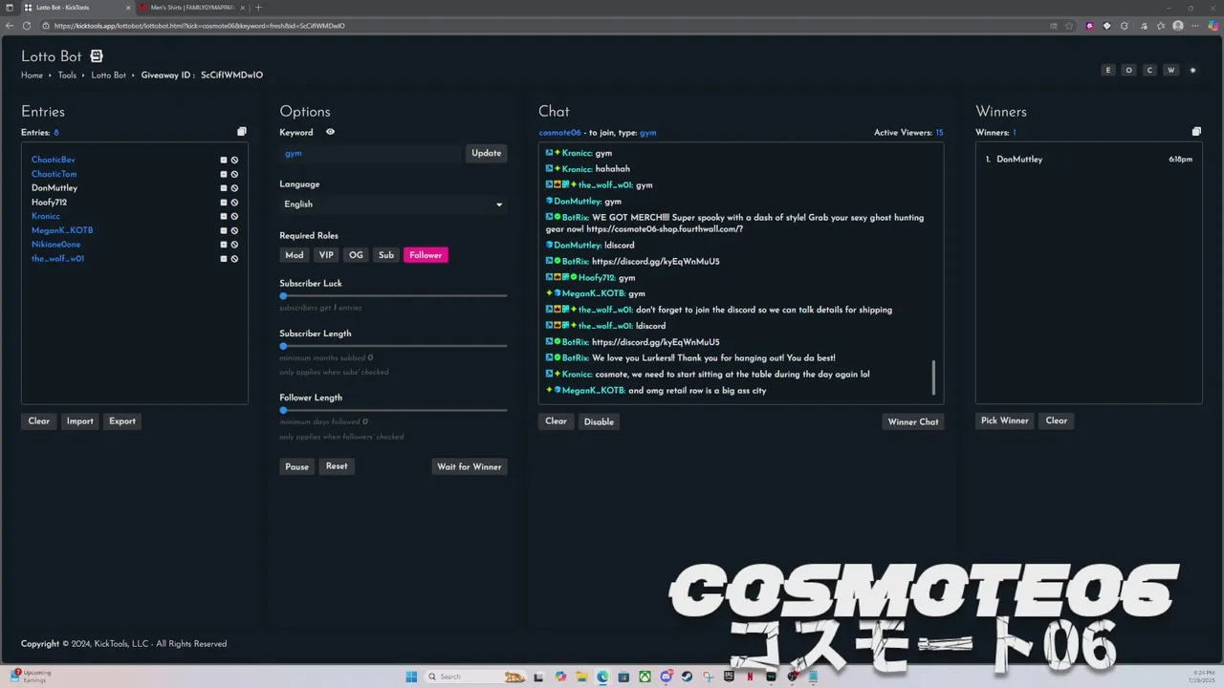Click the Follower Length slider handle

[x=283, y=410]
